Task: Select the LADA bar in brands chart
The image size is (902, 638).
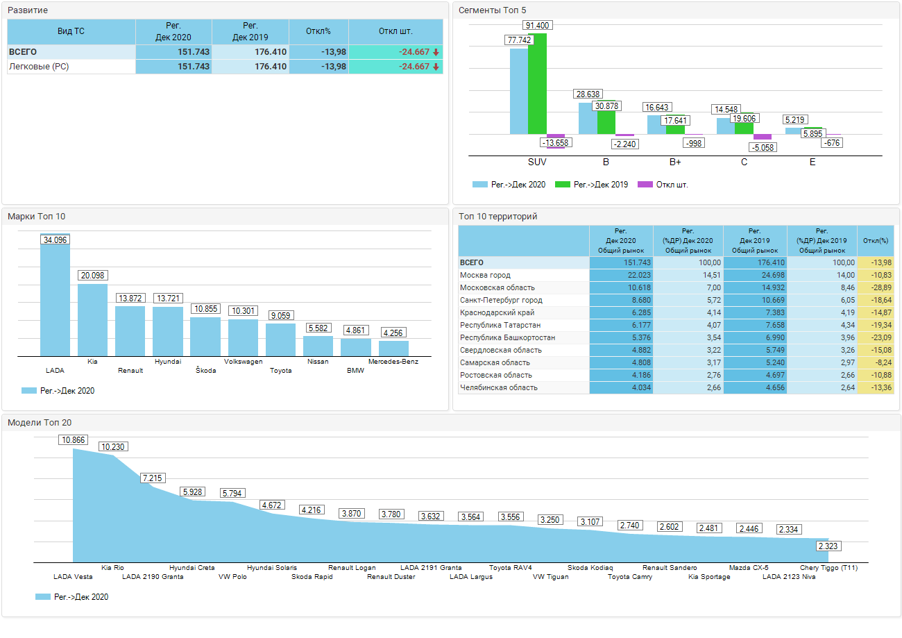Action: point(55,295)
